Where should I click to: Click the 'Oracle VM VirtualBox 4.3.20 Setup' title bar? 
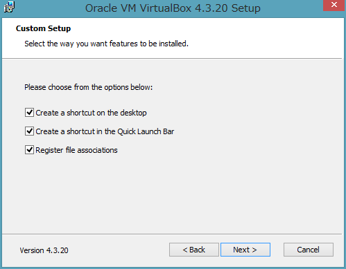(x=173, y=8)
